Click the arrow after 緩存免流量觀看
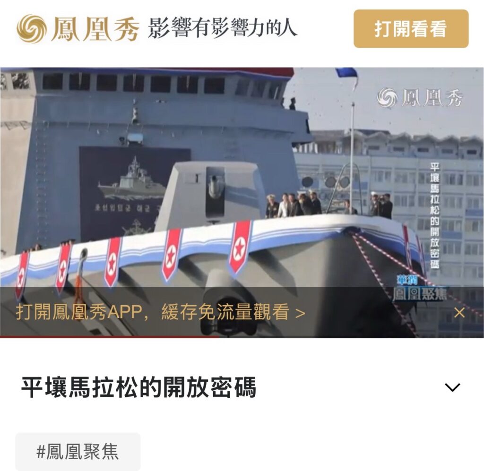 [300, 313]
